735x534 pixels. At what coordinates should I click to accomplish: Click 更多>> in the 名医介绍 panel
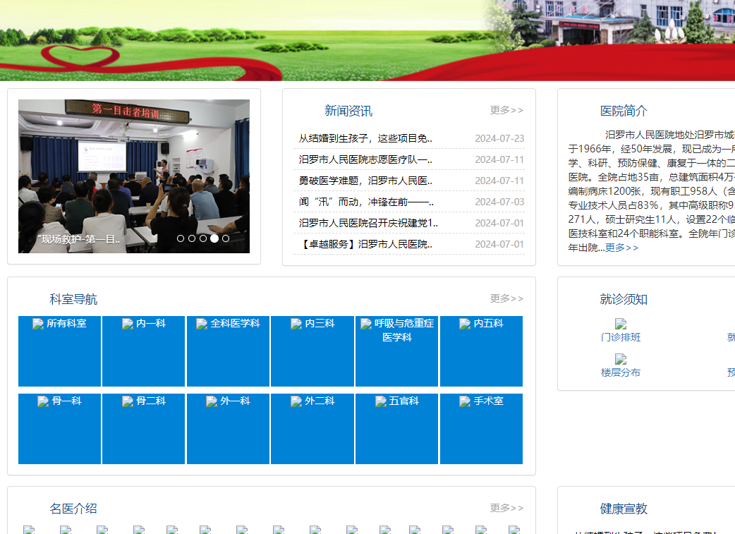(506, 508)
